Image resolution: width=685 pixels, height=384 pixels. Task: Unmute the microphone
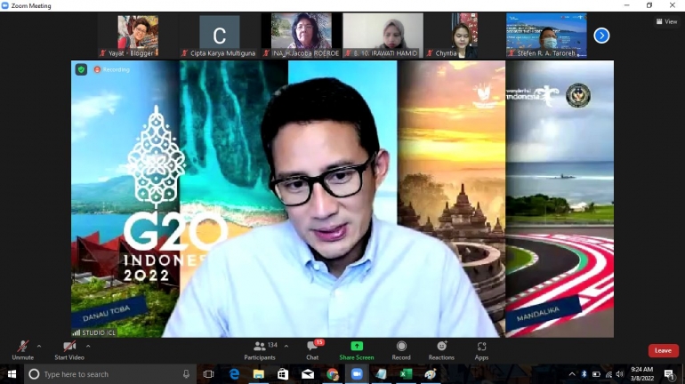pos(22,347)
